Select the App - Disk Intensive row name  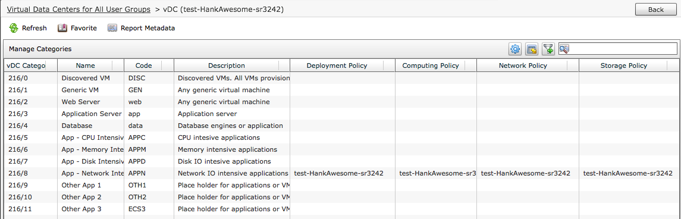pyautogui.click(x=93, y=161)
